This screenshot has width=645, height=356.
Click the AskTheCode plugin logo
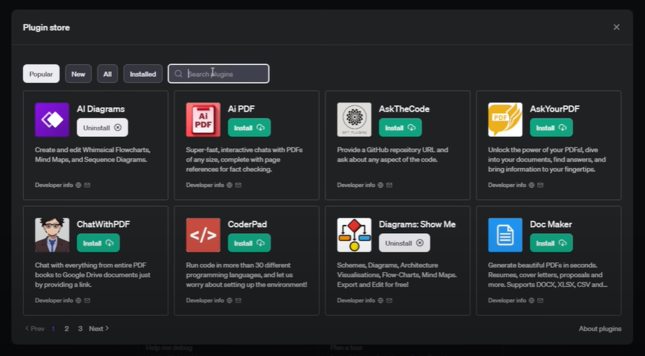pyautogui.click(x=354, y=119)
